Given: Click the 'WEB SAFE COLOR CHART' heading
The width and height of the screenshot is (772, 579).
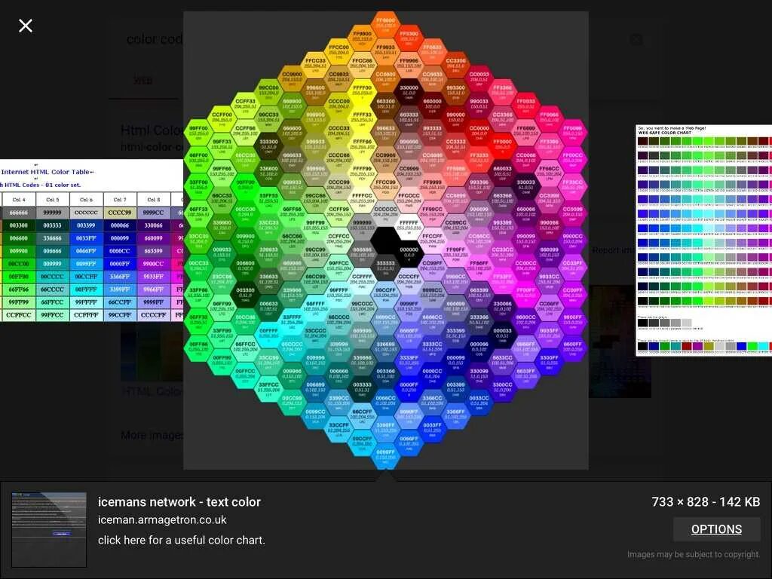Looking at the screenshot, I should tap(665, 133).
